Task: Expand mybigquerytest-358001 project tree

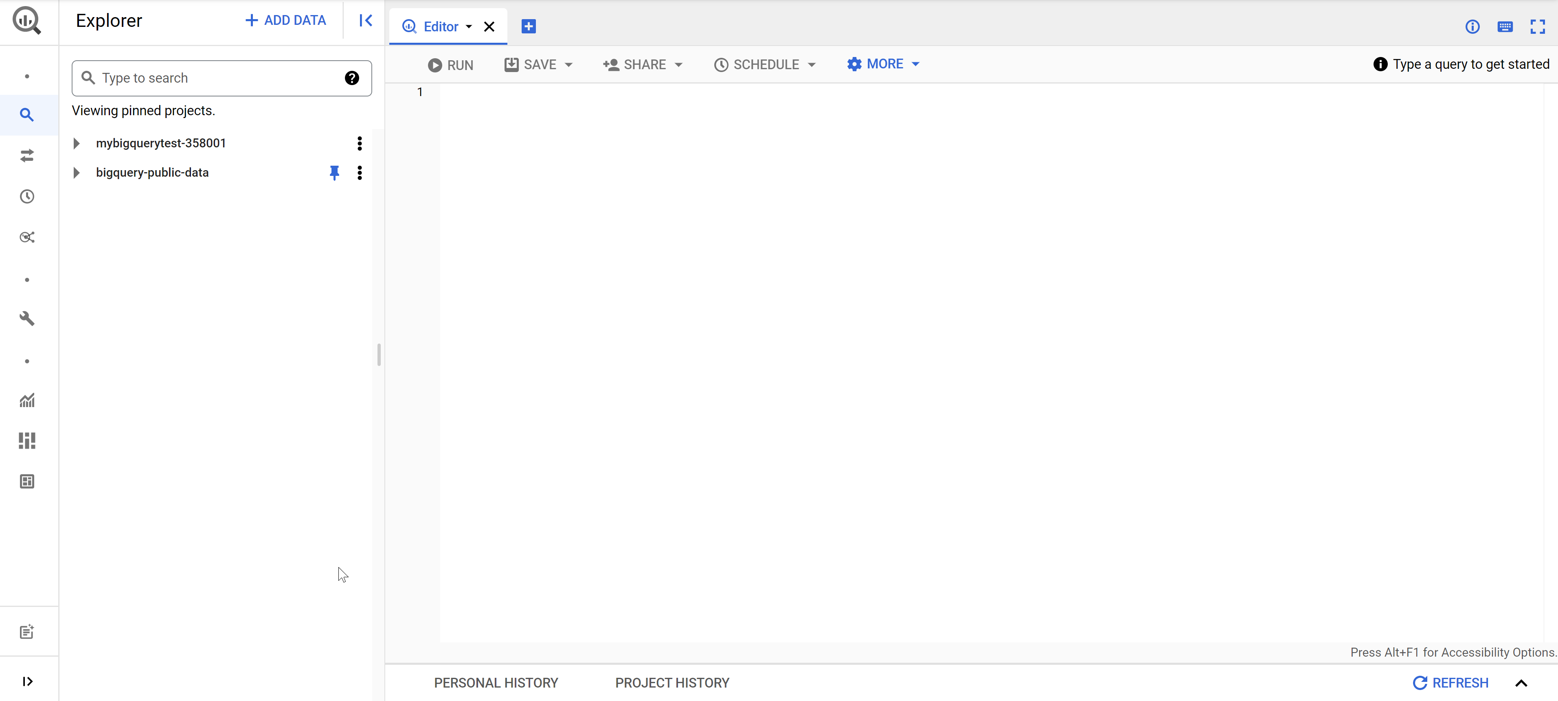Action: [x=77, y=143]
